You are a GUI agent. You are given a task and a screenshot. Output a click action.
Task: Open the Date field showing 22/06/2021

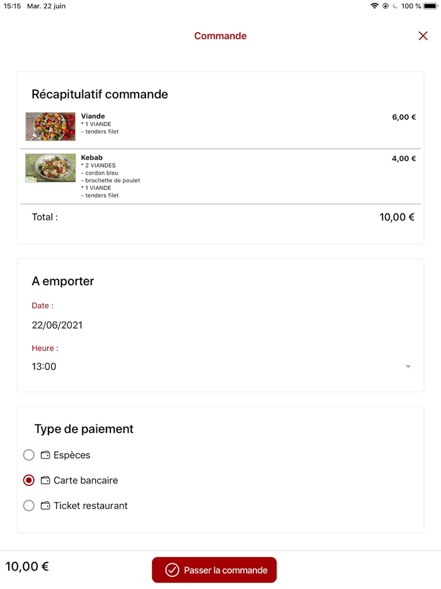[57, 325]
